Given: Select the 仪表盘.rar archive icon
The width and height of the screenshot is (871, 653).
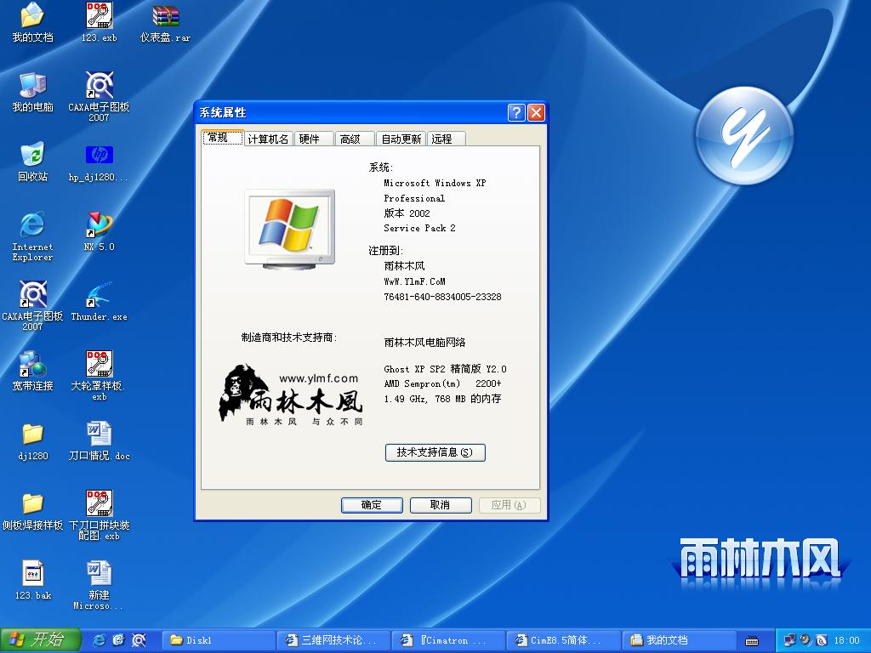Looking at the screenshot, I should (x=166, y=22).
